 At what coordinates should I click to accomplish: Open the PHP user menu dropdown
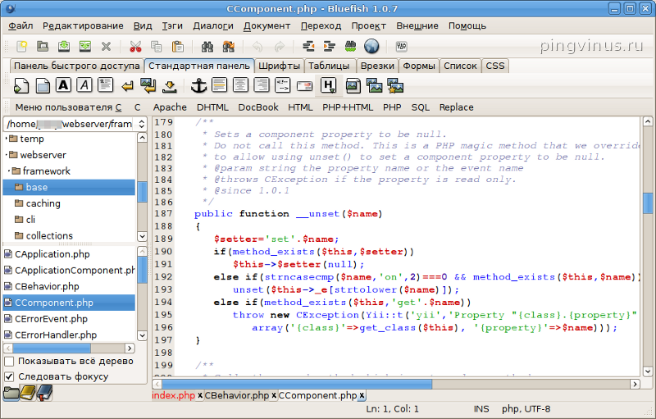pos(392,107)
